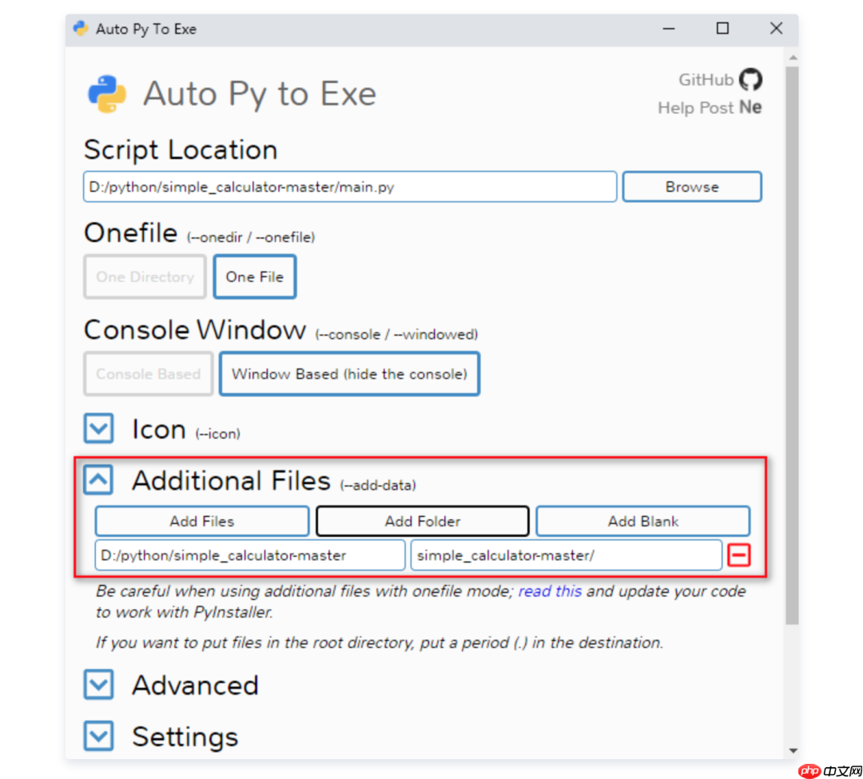Expand the Icon section
Viewport: 863px width, 779px height.
[x=97, y=428]
